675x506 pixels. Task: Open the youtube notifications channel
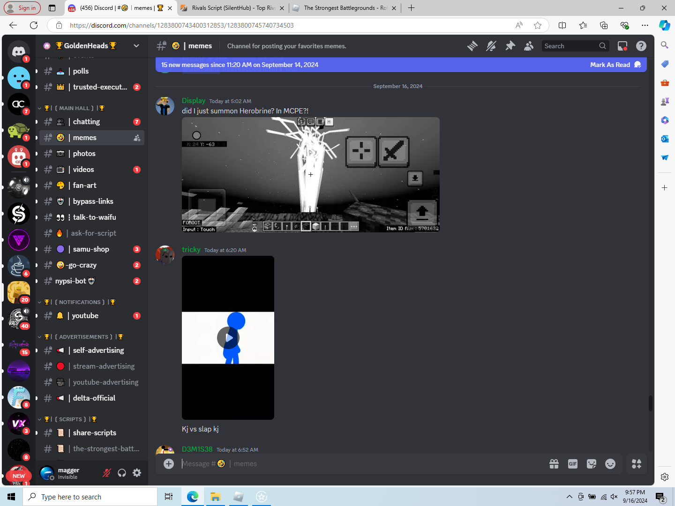(x=92, y=316)
